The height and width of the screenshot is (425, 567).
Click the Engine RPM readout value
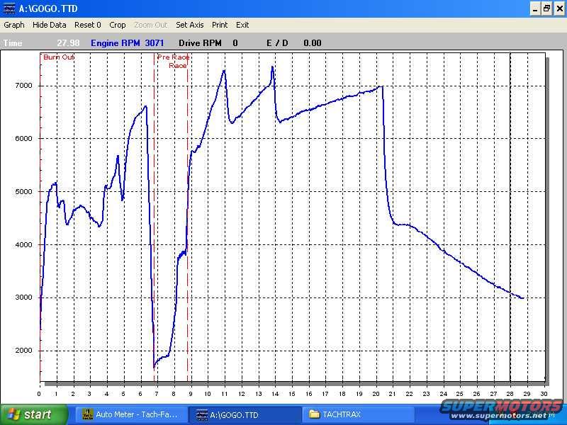tap(155, 43)
